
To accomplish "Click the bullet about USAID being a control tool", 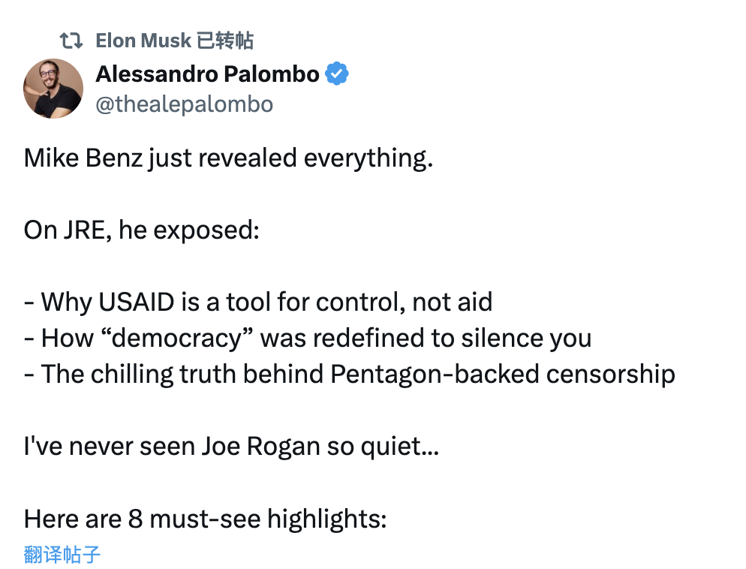I will [x=258, y=302].
